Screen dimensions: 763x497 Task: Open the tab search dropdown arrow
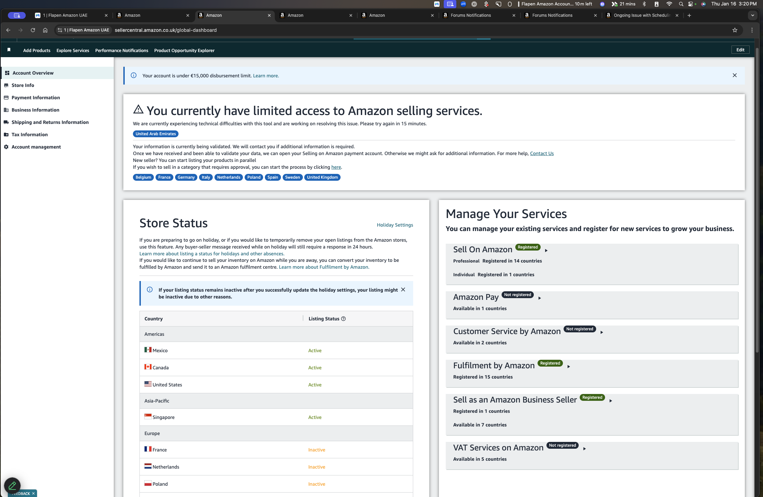point(752,15)
